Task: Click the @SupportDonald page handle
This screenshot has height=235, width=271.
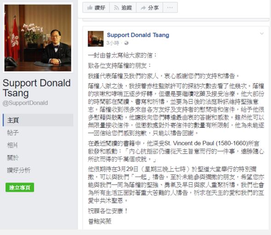Action: [25, 103]
